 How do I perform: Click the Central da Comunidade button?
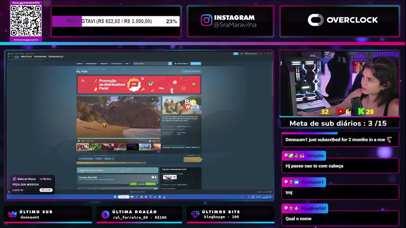tap(192, 71)
